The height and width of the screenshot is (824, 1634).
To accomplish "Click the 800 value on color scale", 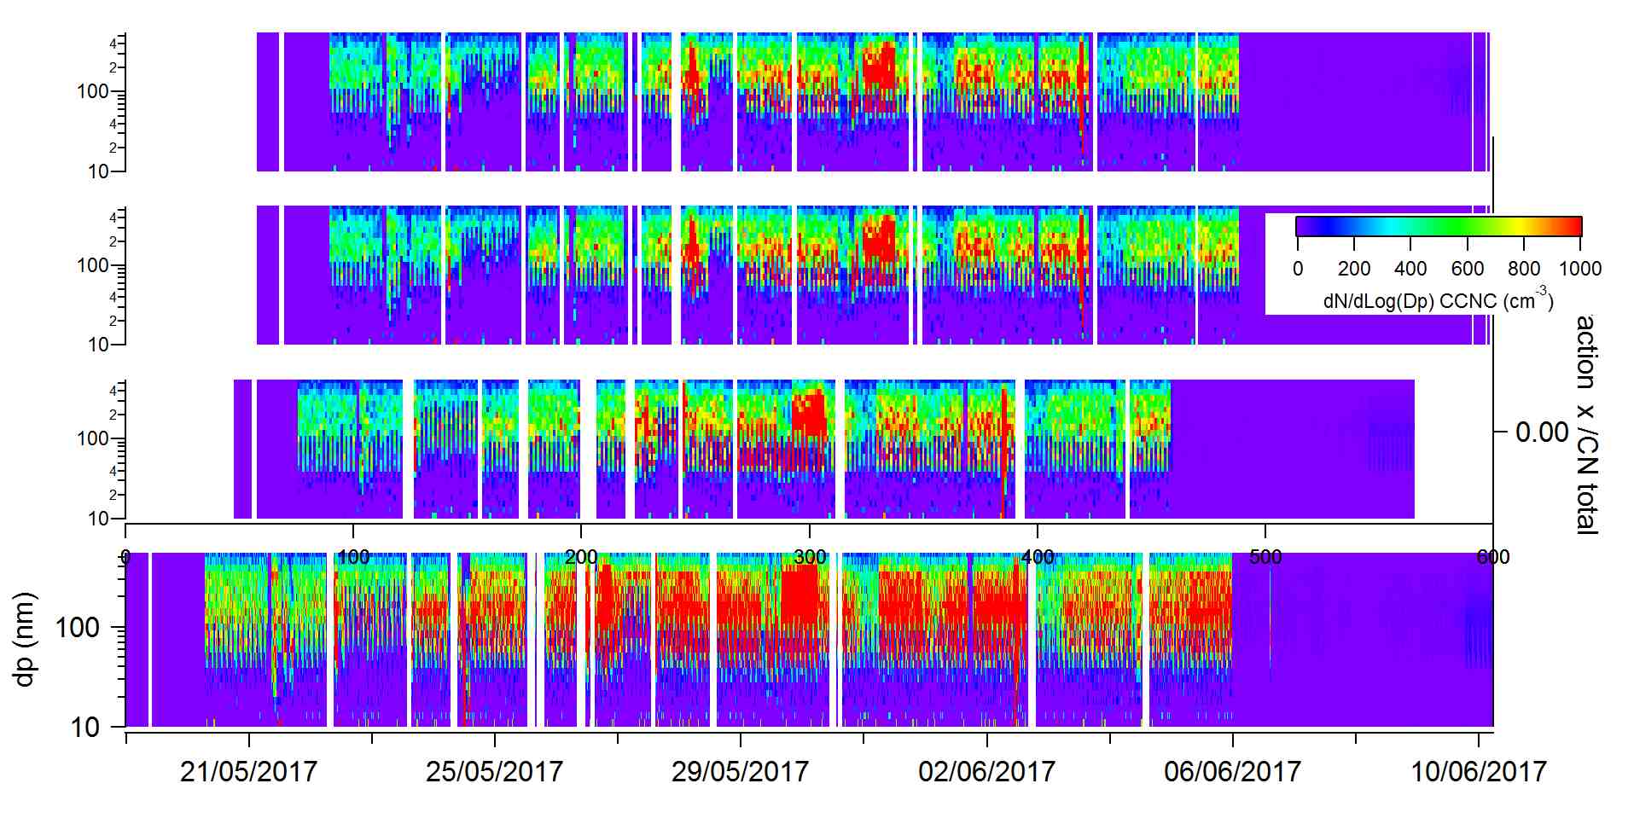I will tap(1524, 269).
